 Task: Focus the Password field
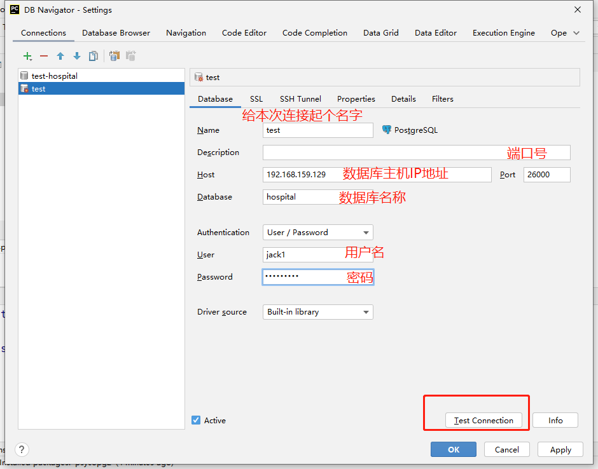coord(317,277)
